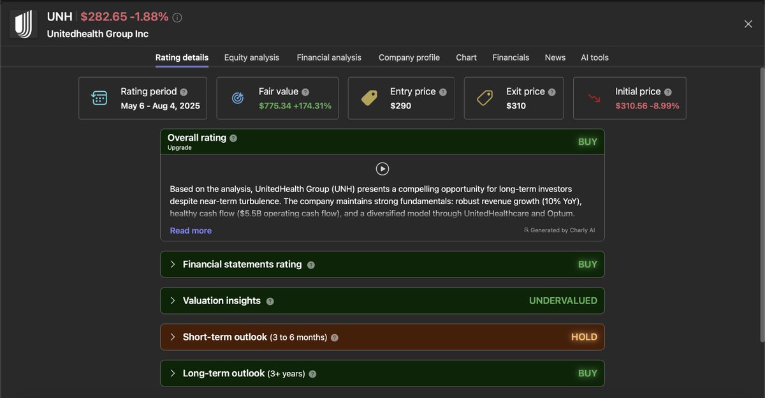This screenshot has height=398, width=765.
Task: Open the News tab
Action: [555, 57]
